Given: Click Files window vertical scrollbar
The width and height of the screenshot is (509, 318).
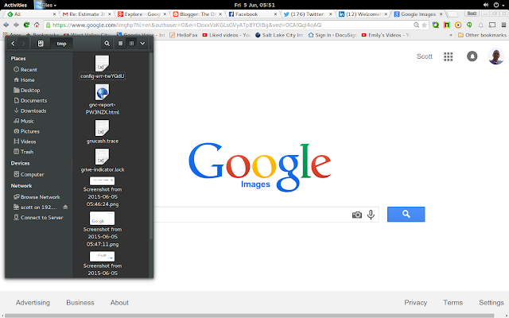Looking at the screenshot, I should pos(151,146).
